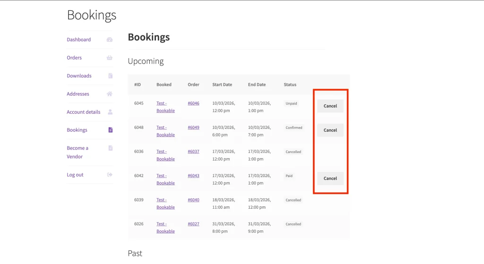Viewport: 484px width, 264px height.
Task: Open order #6043 link
Action: [x=193, y=176]
